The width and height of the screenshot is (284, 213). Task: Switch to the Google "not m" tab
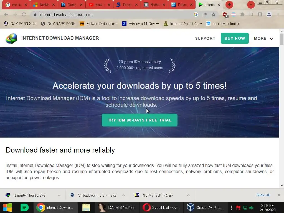(16, 5)
